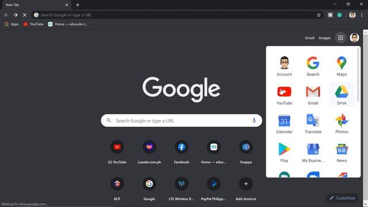Open Calendar from the apps panel
Image resolution: width=368 pixels, height=207 pixels.
coord(284,124)
